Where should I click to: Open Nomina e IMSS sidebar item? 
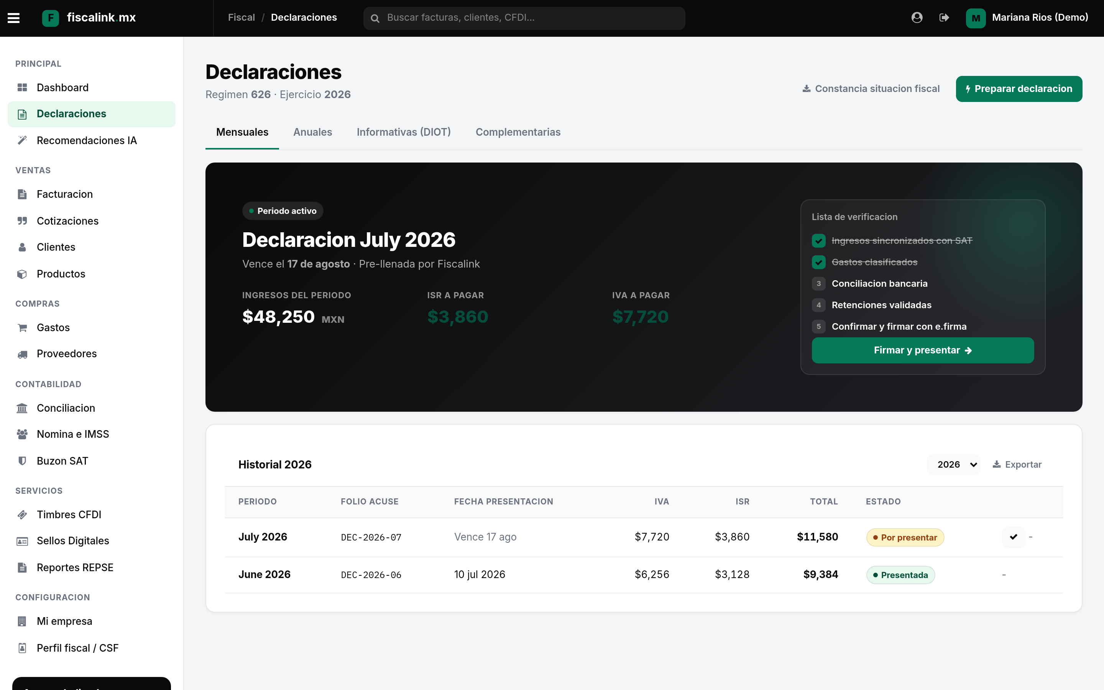click(x=91, y=434)
